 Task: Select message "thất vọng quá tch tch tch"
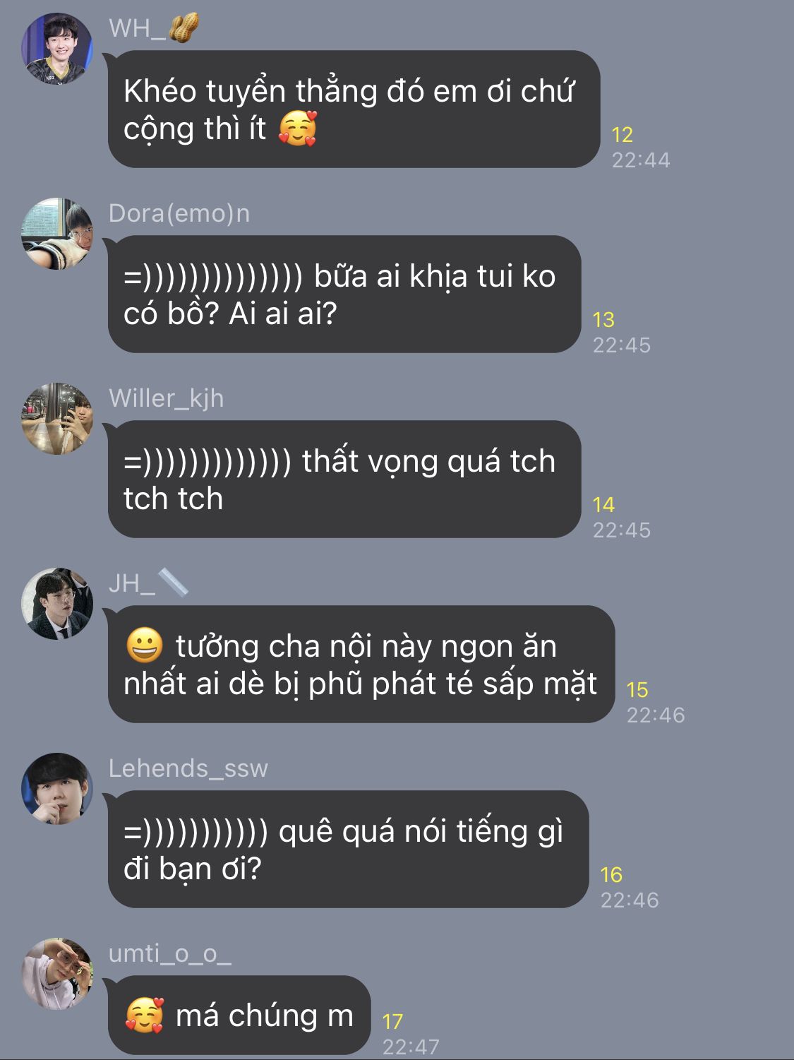(x=344, y=480)
